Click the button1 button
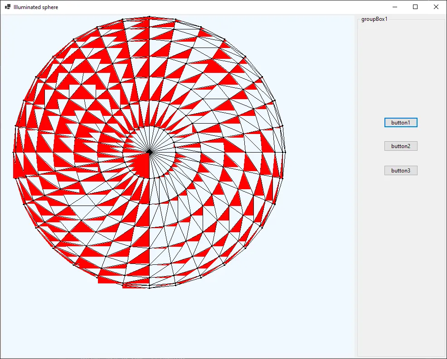This screenshot has width=447, height=359. [x=401, y=123]
